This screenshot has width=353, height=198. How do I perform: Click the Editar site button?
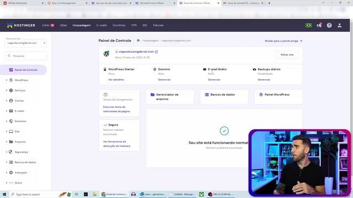287,55
